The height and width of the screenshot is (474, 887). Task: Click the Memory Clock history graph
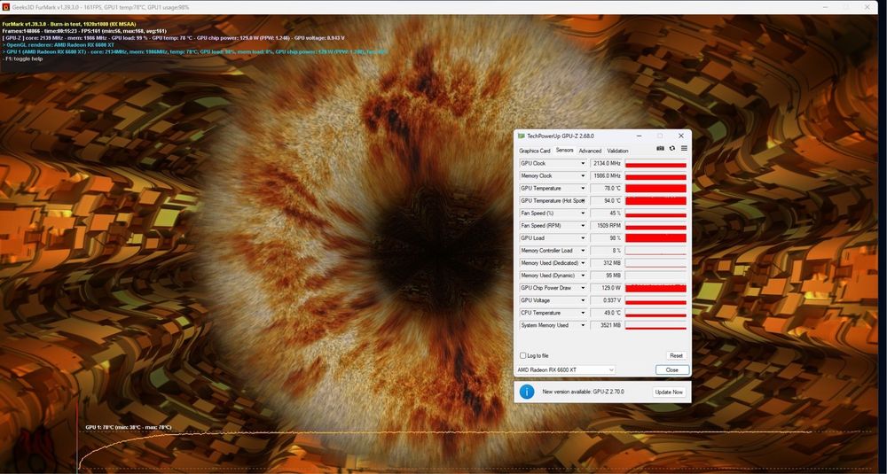[655, 175]
